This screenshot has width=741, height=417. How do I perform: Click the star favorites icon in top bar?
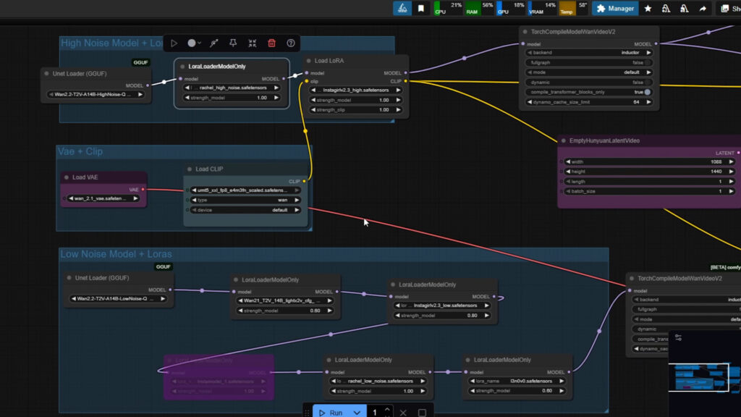coord(648,9)
